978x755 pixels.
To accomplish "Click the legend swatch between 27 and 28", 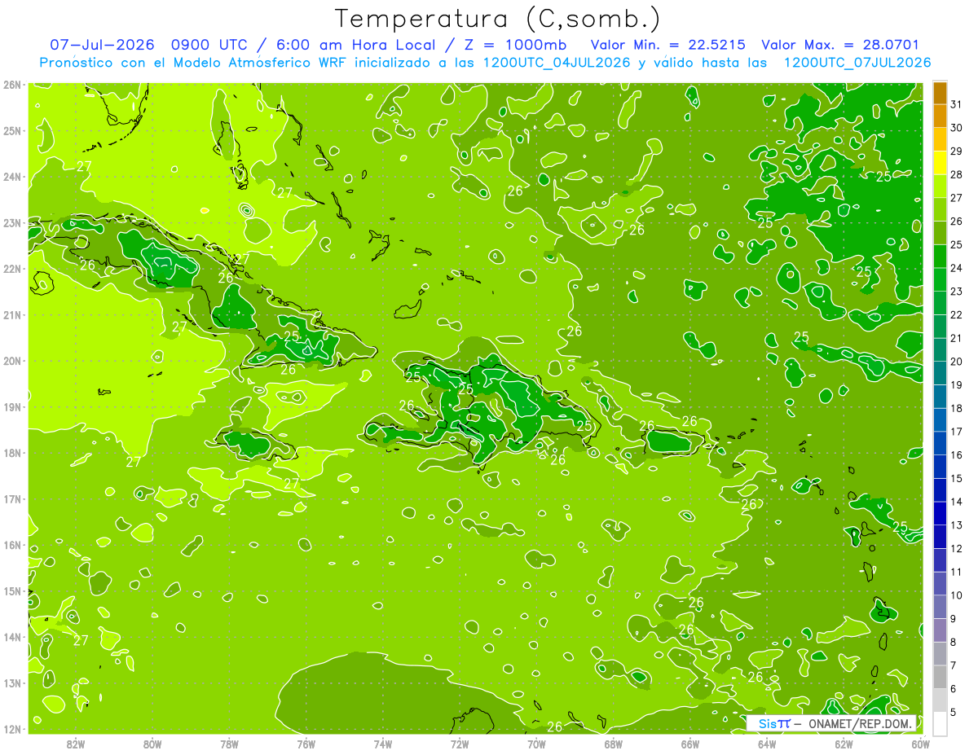I will point(940,187).
